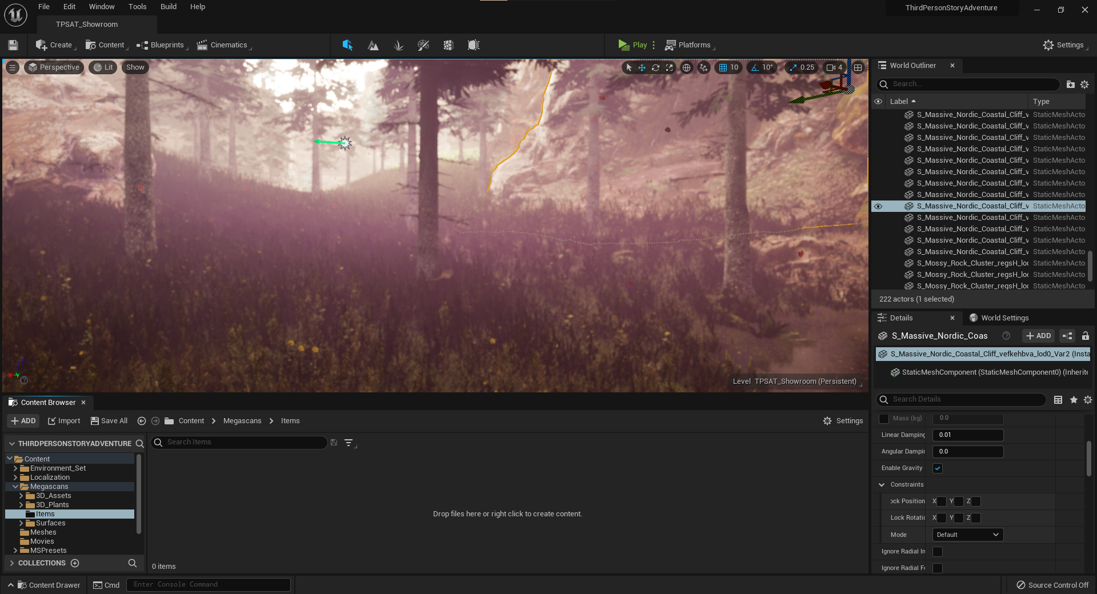1097x594 pixels.
Task: Lock the Details panel selection
Action: click(x=1086, y=336)
